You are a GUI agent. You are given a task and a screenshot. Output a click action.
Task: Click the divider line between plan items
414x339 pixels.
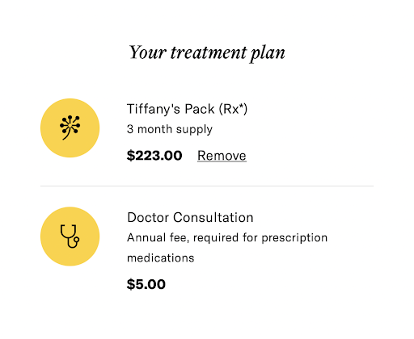coord(207,186)
